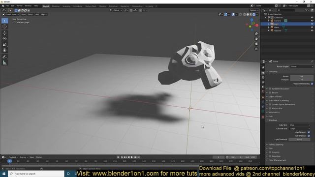Enable Screen Space Reflections checkbox
315x177 pixels.
click(270, 105)
